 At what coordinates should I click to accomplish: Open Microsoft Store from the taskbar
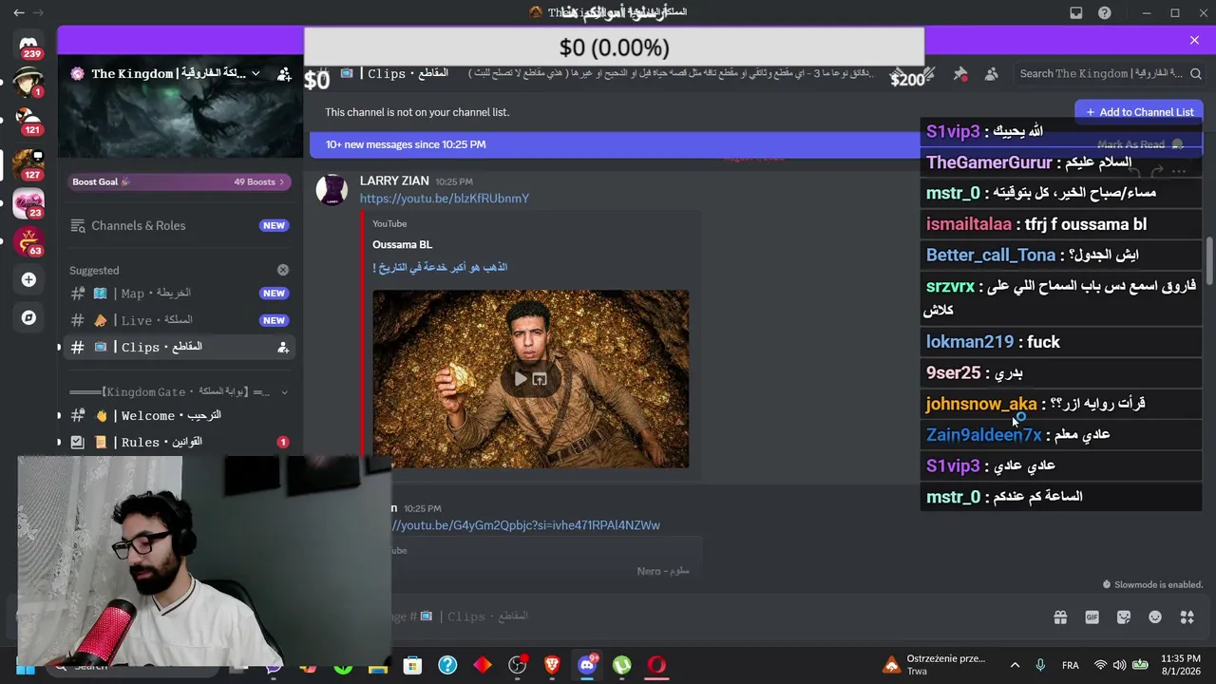click(412, 665)
